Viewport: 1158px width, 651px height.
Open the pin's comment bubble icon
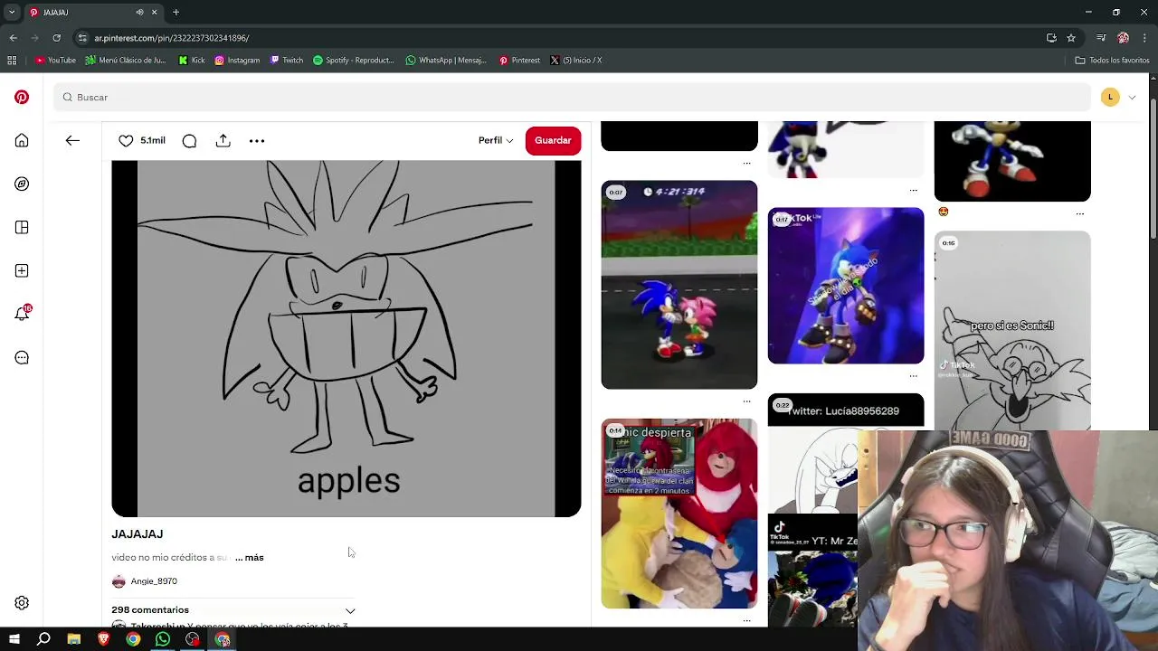click(189, 140)
